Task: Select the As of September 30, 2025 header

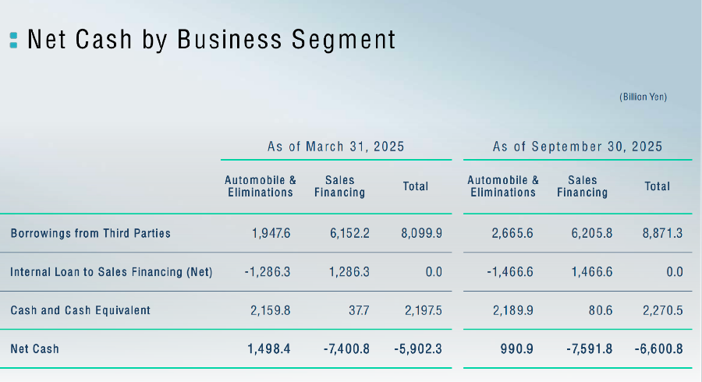Action: pyautogui.click(x=577, y=147)
